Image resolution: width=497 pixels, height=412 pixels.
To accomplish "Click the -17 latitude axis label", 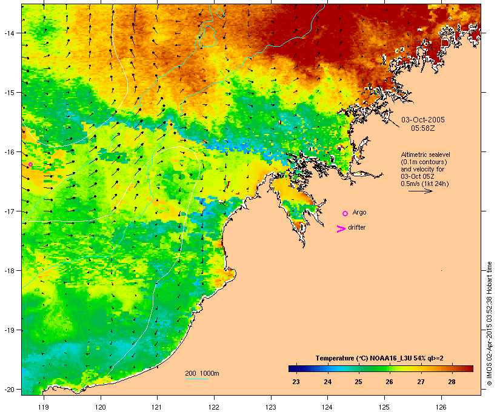I will [x=8, y=211].
